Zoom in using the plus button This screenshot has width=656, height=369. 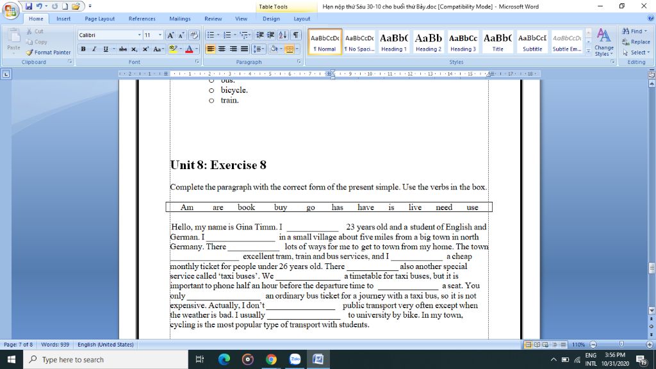[x=650, y=345]
